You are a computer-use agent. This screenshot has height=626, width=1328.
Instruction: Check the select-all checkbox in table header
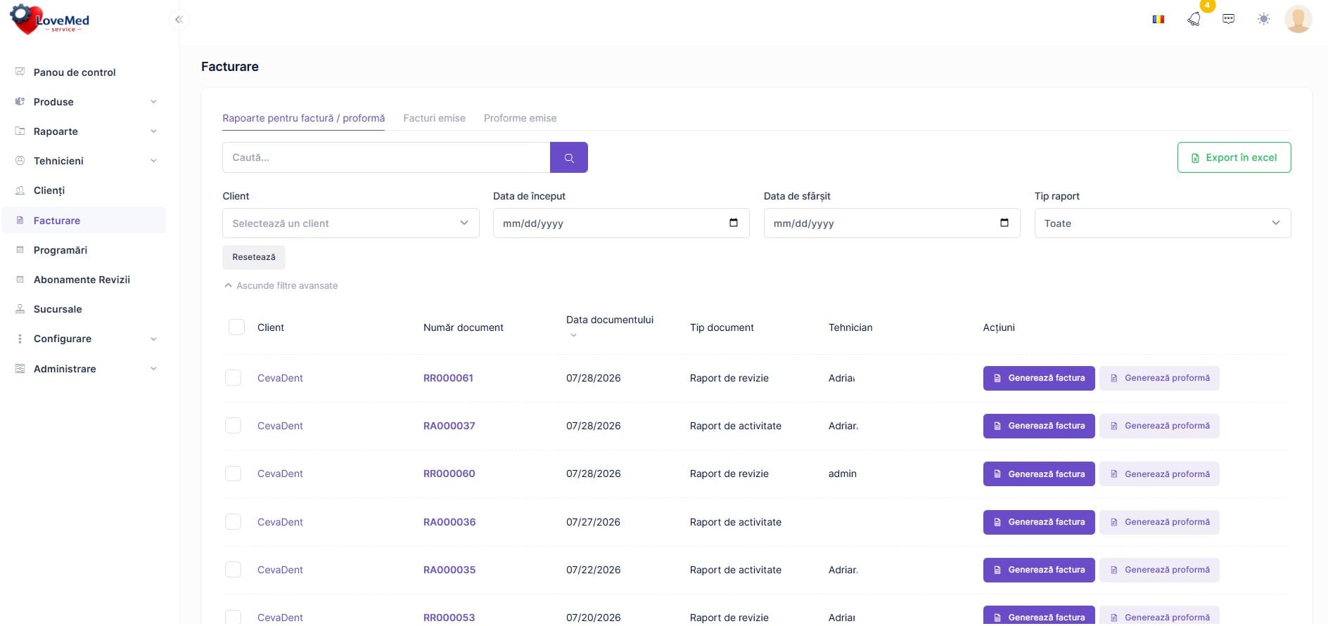pyautogui.click(x=237, y=327)
